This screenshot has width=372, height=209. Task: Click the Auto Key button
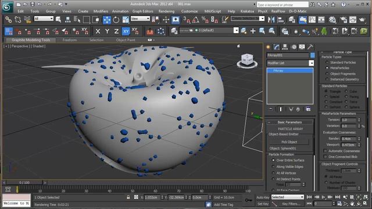coord(263,197)
